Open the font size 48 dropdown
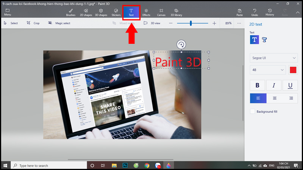Image resolution: width=303 pixels, height=170 pixels. [268, 70]
